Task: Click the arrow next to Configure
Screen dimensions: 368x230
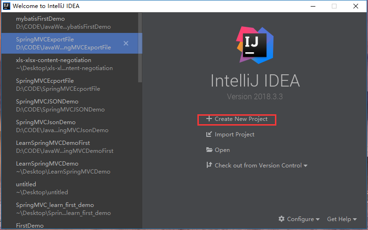Action: 318,220
